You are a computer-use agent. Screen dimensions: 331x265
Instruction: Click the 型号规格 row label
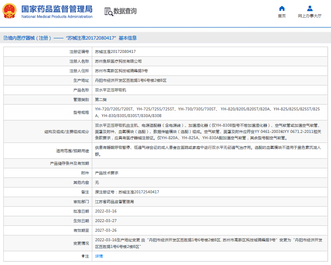coord(81,112)
